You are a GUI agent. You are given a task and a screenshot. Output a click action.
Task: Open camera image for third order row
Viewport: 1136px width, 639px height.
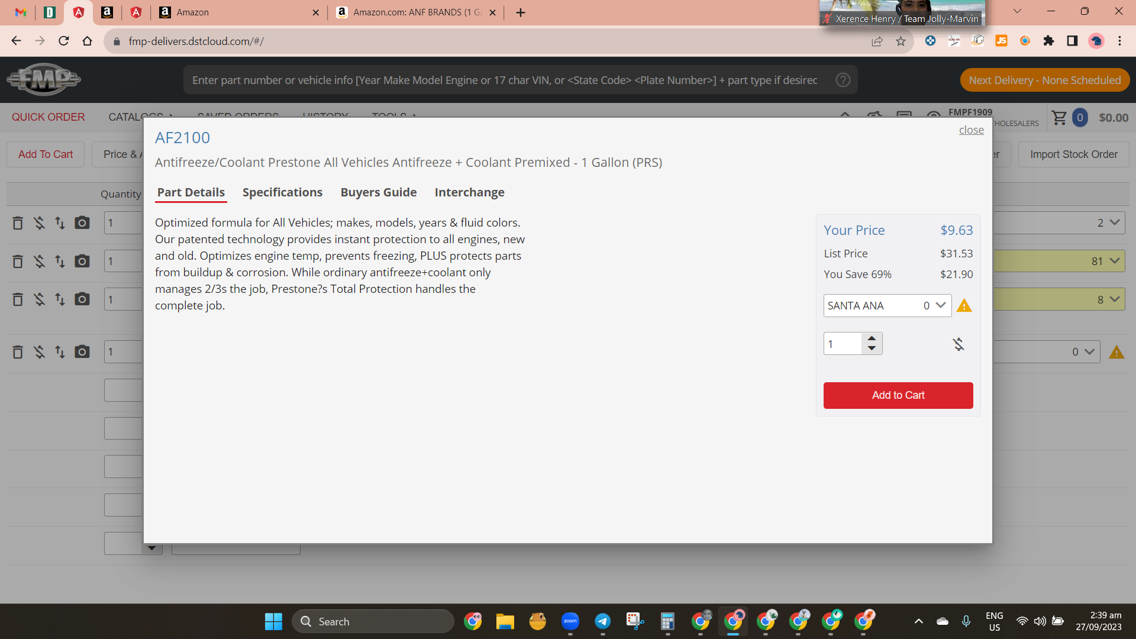pyautogui.click(x=82, y=299)
